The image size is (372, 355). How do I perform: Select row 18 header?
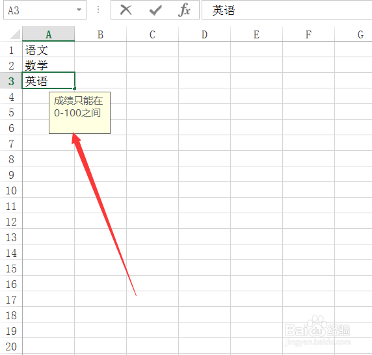[11, 315]
